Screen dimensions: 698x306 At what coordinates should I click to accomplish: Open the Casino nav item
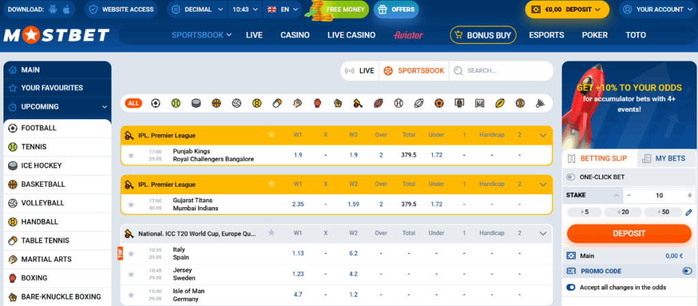pyautogui.click(x=295, y=35)
